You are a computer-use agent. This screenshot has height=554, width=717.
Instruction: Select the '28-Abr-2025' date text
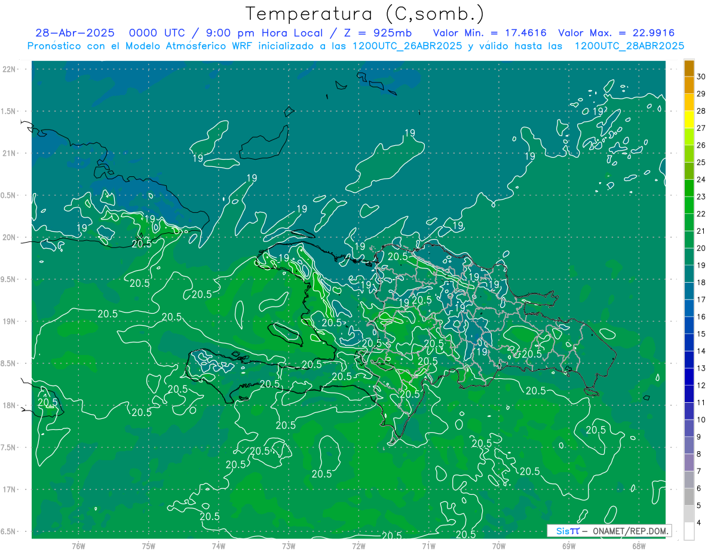74,33
